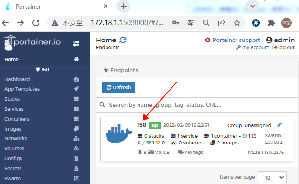Click the translate page icon
The height and width of the screenshot is (184, 299).
pos(191,23)
